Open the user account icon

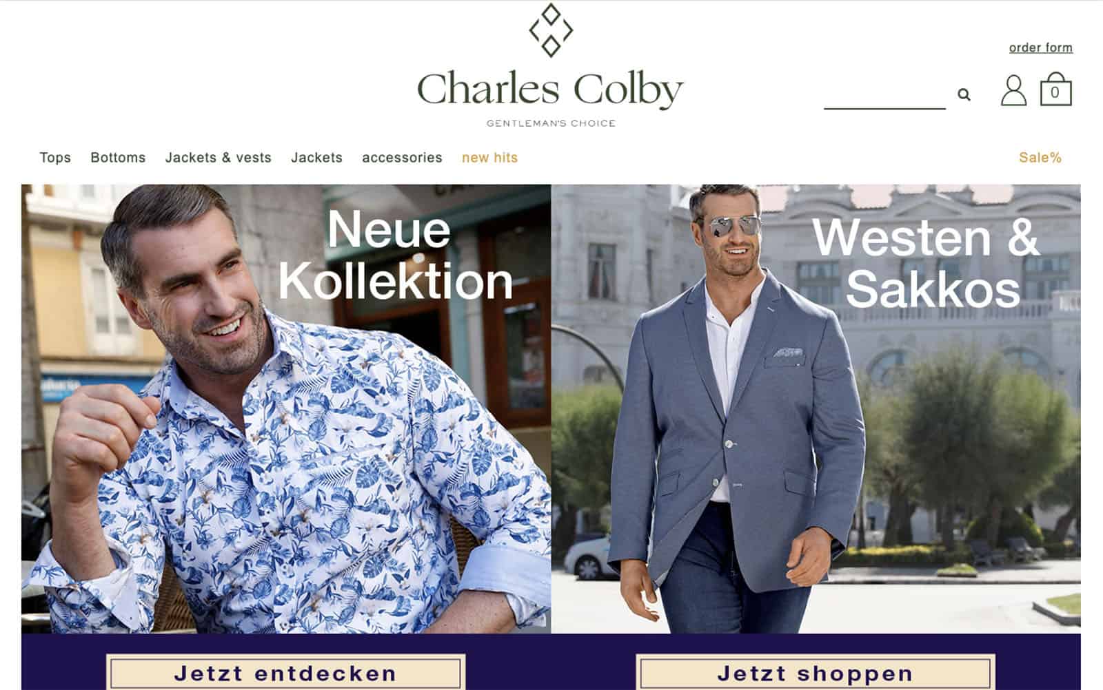(1013, 90)
